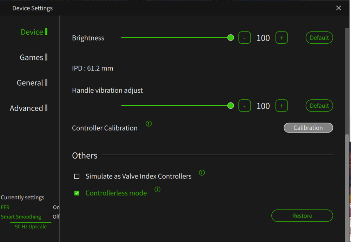
Task: Click the Restore button
Action: (302, 216)
